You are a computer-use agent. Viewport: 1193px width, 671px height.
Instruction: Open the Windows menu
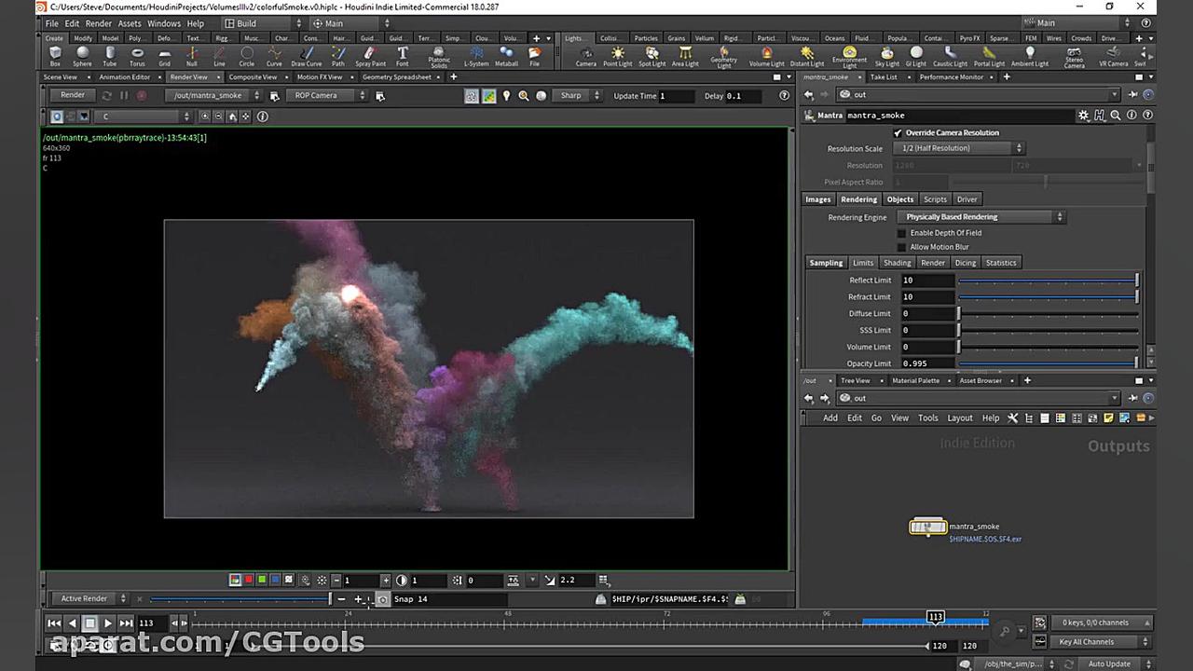coord(164,23)
